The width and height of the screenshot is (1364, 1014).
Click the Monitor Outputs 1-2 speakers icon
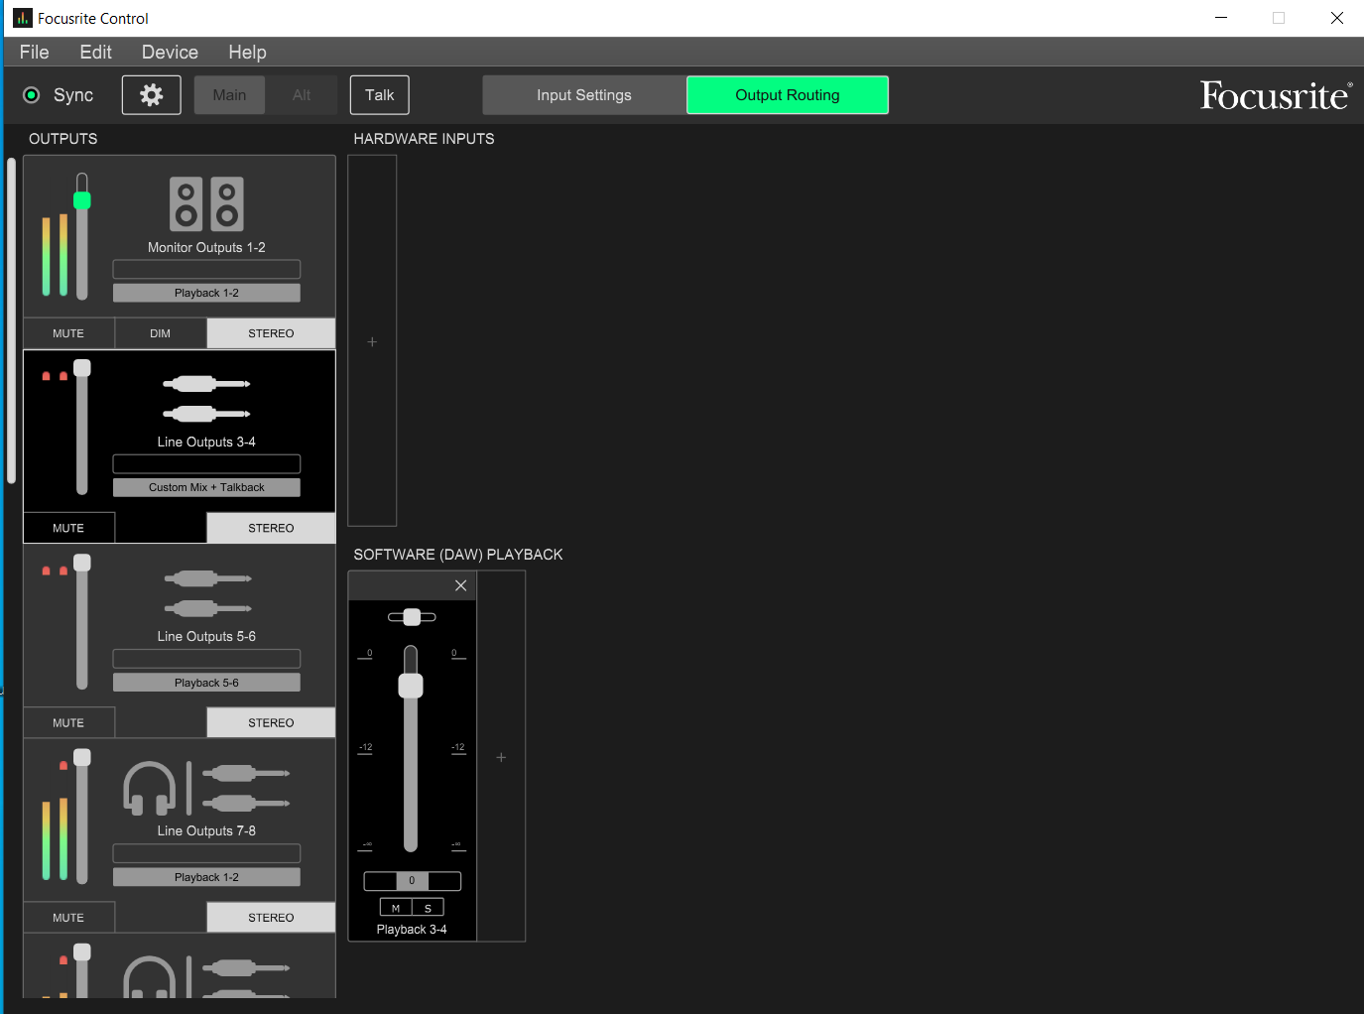coord(206,203)
